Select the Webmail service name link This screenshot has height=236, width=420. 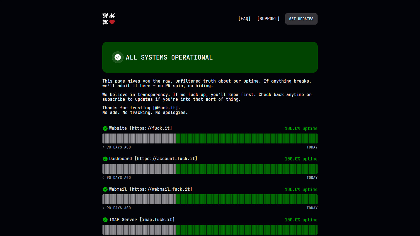(x=150, y=189)
